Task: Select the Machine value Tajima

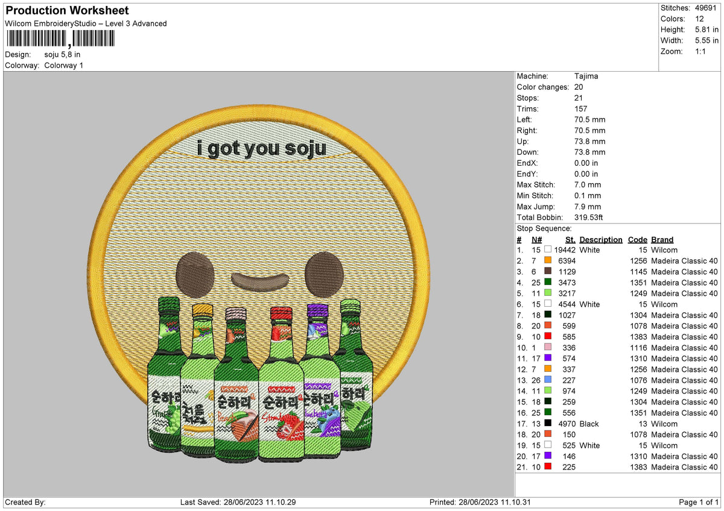Action: coord(586,76)
